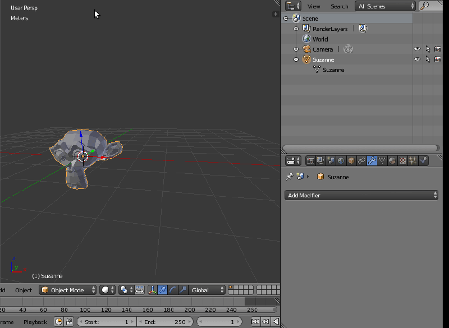Open the Particles properties tab
This screenshot has width=449, height=328.
(413, 161)
